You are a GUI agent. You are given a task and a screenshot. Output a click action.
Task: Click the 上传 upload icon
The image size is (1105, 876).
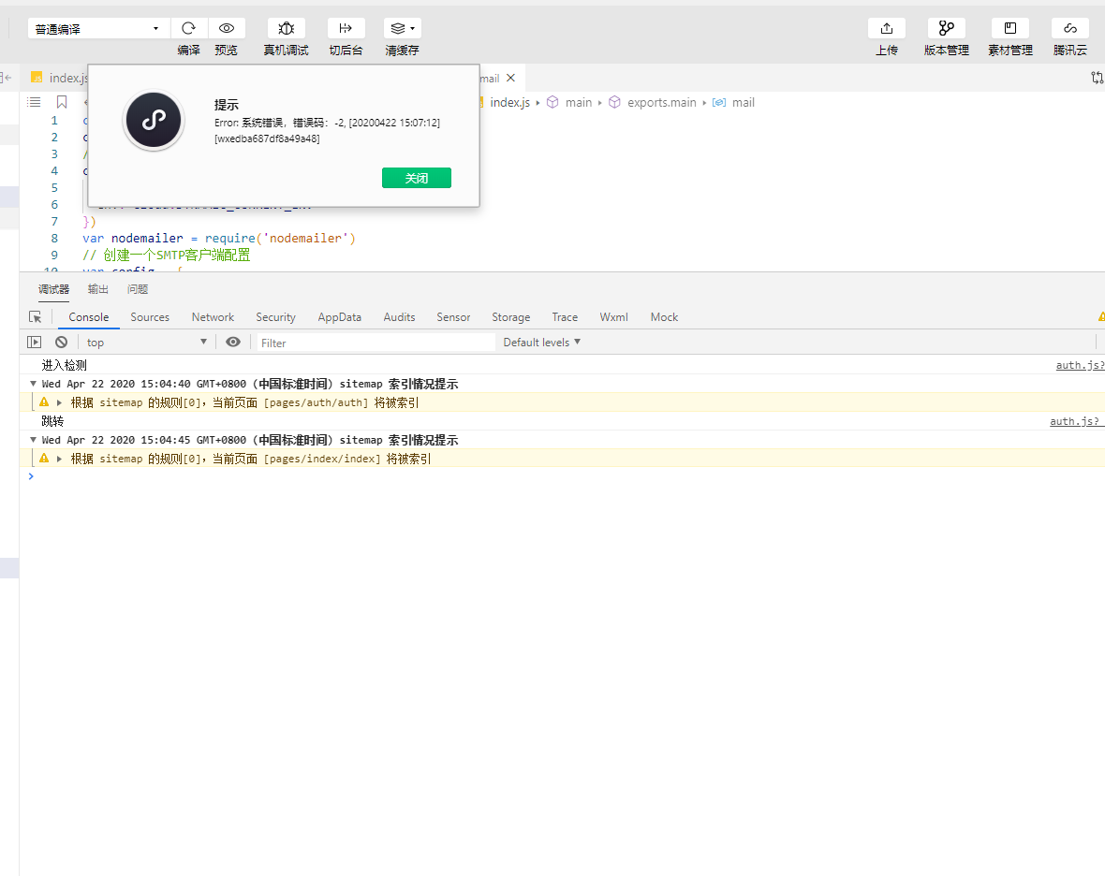coord(887,28)
